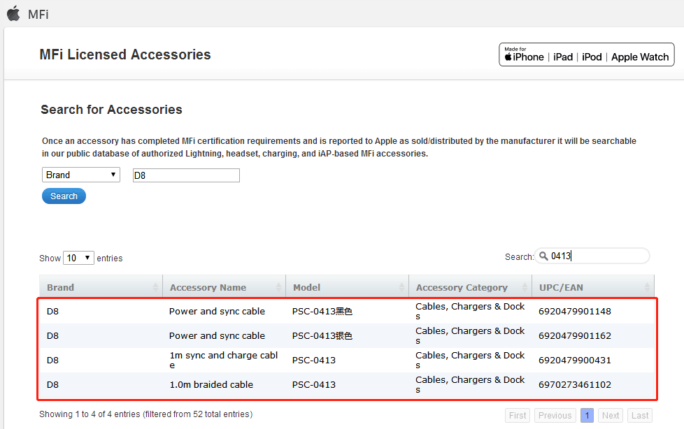This screenshot has height=429, width=684.
Task: Click the First pagination button
Action: click(x=518, y=415)
